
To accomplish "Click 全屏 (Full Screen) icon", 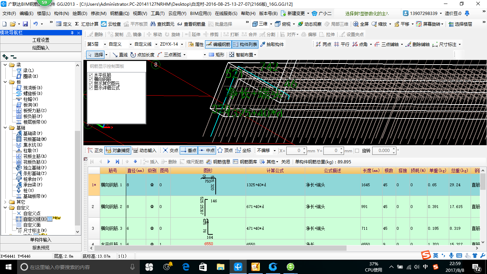I will pos(361,24).
